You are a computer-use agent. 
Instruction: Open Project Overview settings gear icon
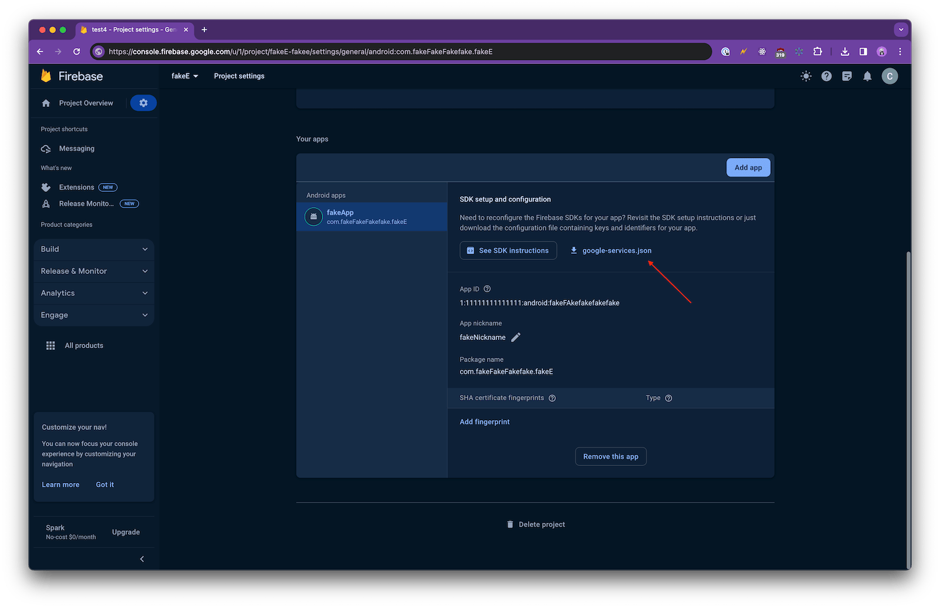coord(143,103)
